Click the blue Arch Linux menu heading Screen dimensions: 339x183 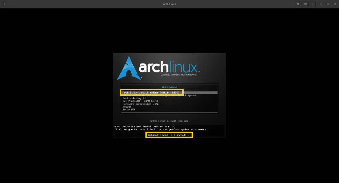point(169,87)
